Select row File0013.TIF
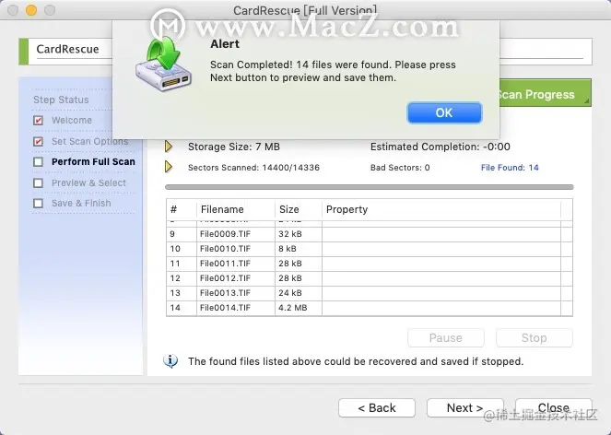This screenshot has height=435, width=611. click(x=369, y=293)
